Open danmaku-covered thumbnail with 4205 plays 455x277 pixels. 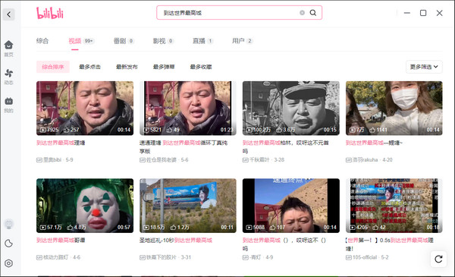coord(394,206)
